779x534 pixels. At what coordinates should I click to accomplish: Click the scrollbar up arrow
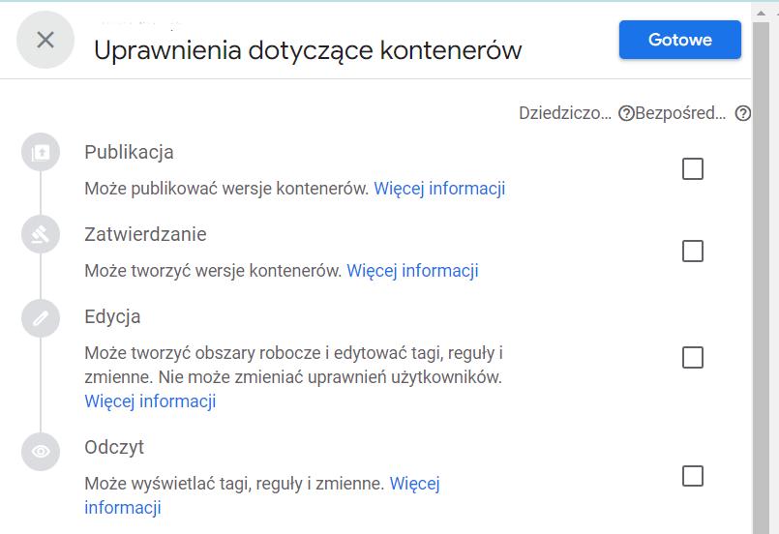[x=761, y=13]
